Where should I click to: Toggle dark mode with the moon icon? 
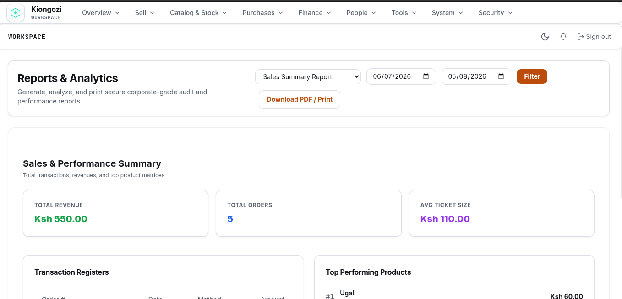coord(545,37)
